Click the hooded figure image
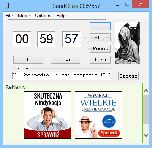Screen dimensions: 152x148 pyautogui.click(x=128, y=43)
